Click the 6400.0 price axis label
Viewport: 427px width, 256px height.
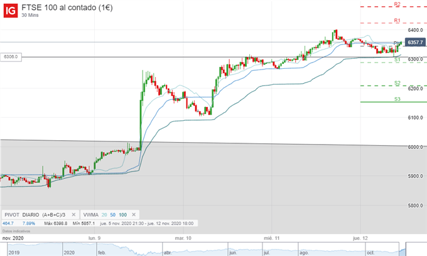pos(415,30)
